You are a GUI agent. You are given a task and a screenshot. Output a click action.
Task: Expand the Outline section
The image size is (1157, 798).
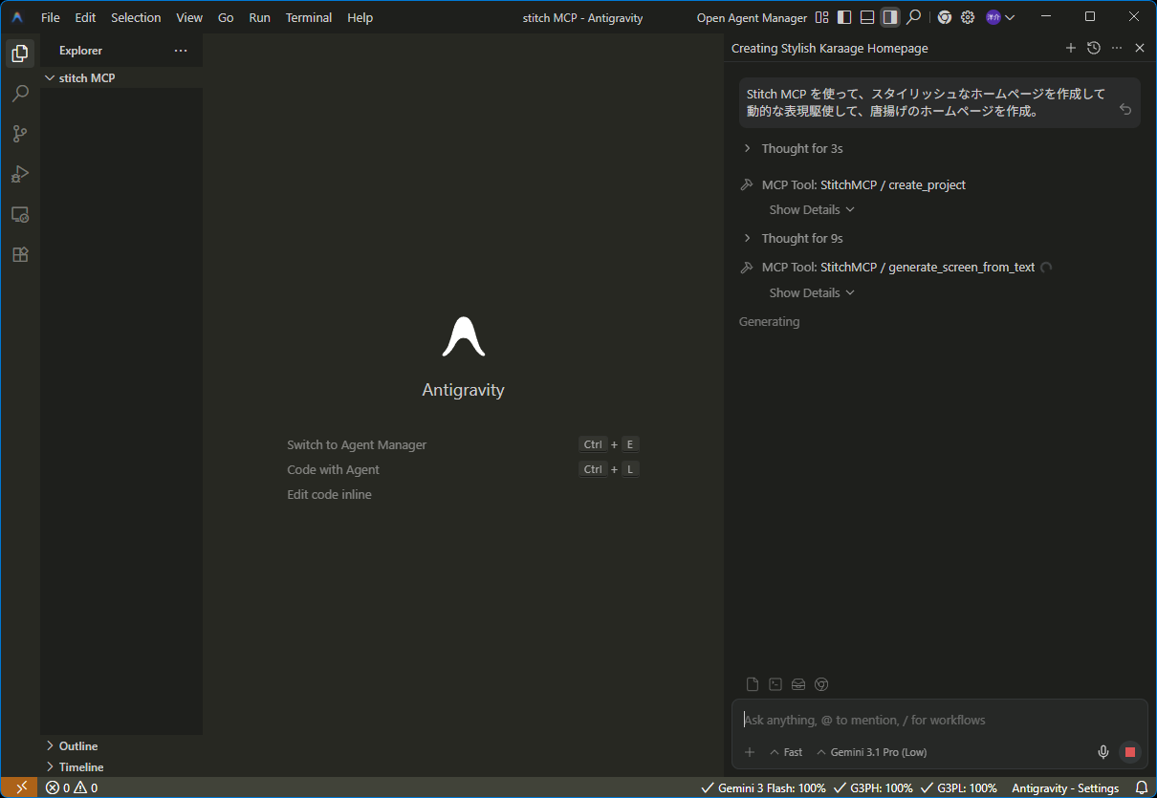(78, 746)
